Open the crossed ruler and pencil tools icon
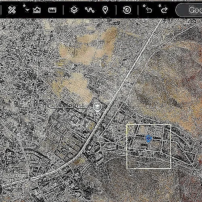The image size is (202, 202). point(12,10)
